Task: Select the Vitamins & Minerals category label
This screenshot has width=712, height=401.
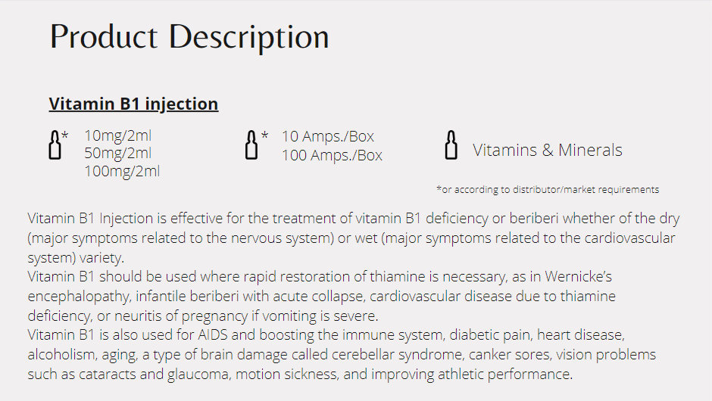Action: 547,150
